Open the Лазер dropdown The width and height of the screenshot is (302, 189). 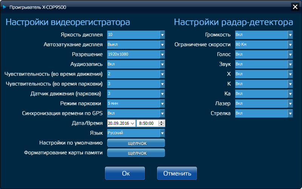[264, 104]
